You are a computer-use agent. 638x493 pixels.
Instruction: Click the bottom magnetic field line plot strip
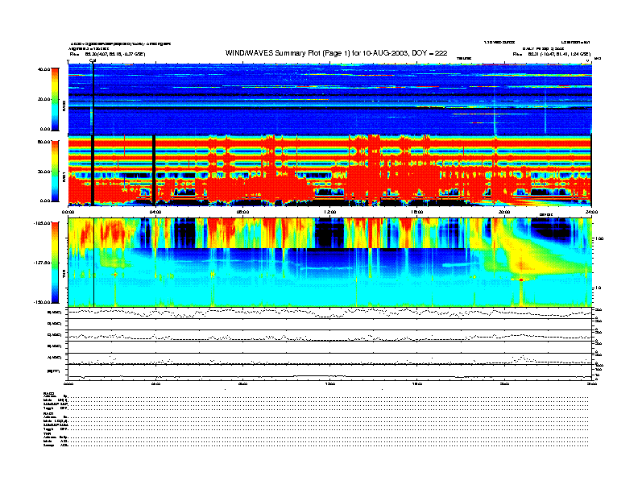click(x=330, y=373)
